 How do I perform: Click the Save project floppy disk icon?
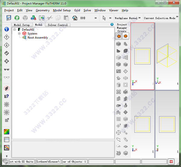click(9, 18)
